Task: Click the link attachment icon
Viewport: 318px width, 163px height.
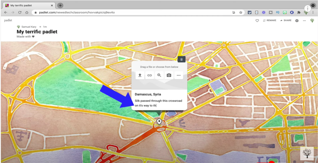Action: [x=149, y=75]
